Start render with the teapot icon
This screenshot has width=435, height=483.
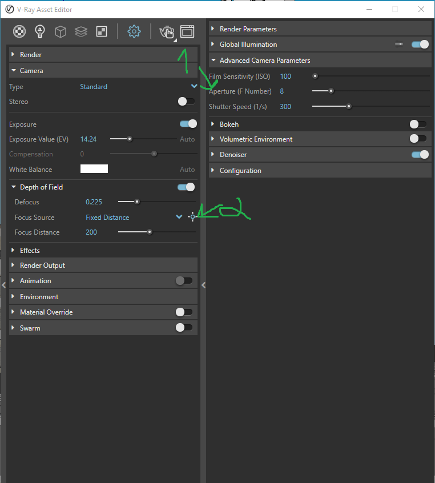167,32
